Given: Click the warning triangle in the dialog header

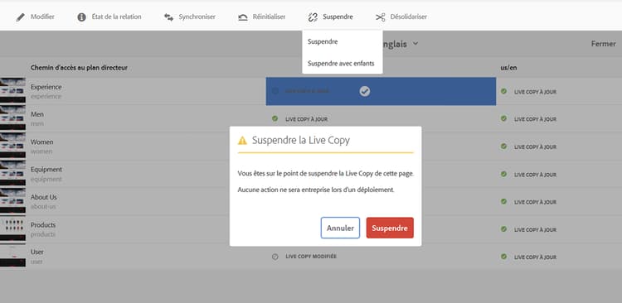Looking at the screenshot, I should click(x=242, y=141).
